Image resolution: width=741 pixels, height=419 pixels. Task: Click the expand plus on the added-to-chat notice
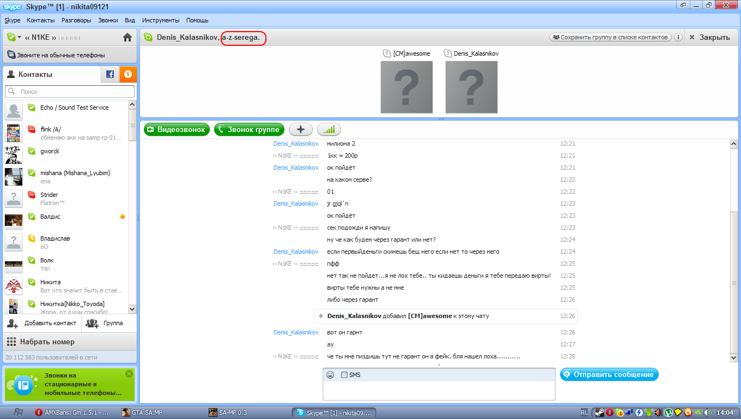coord(321,316)
